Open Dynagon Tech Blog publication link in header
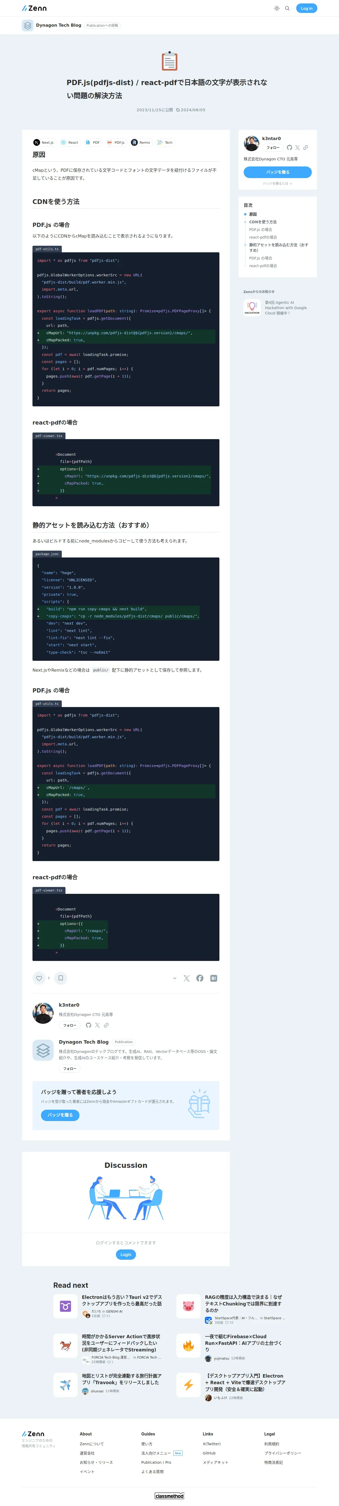 point(58,25)
